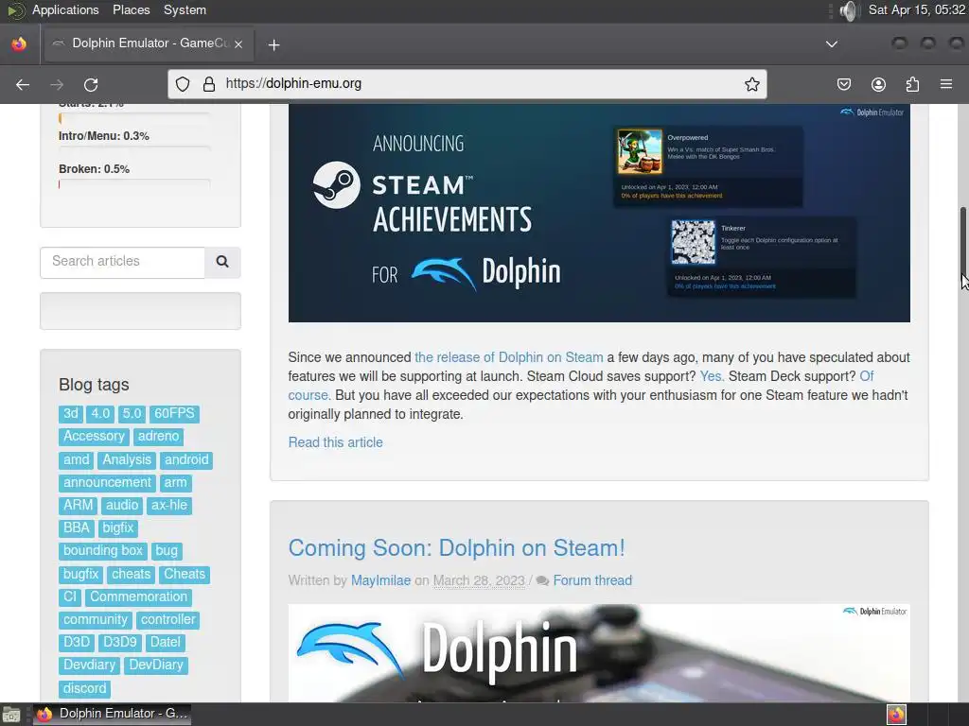Go back to the previous page

(x=23, y=84)
